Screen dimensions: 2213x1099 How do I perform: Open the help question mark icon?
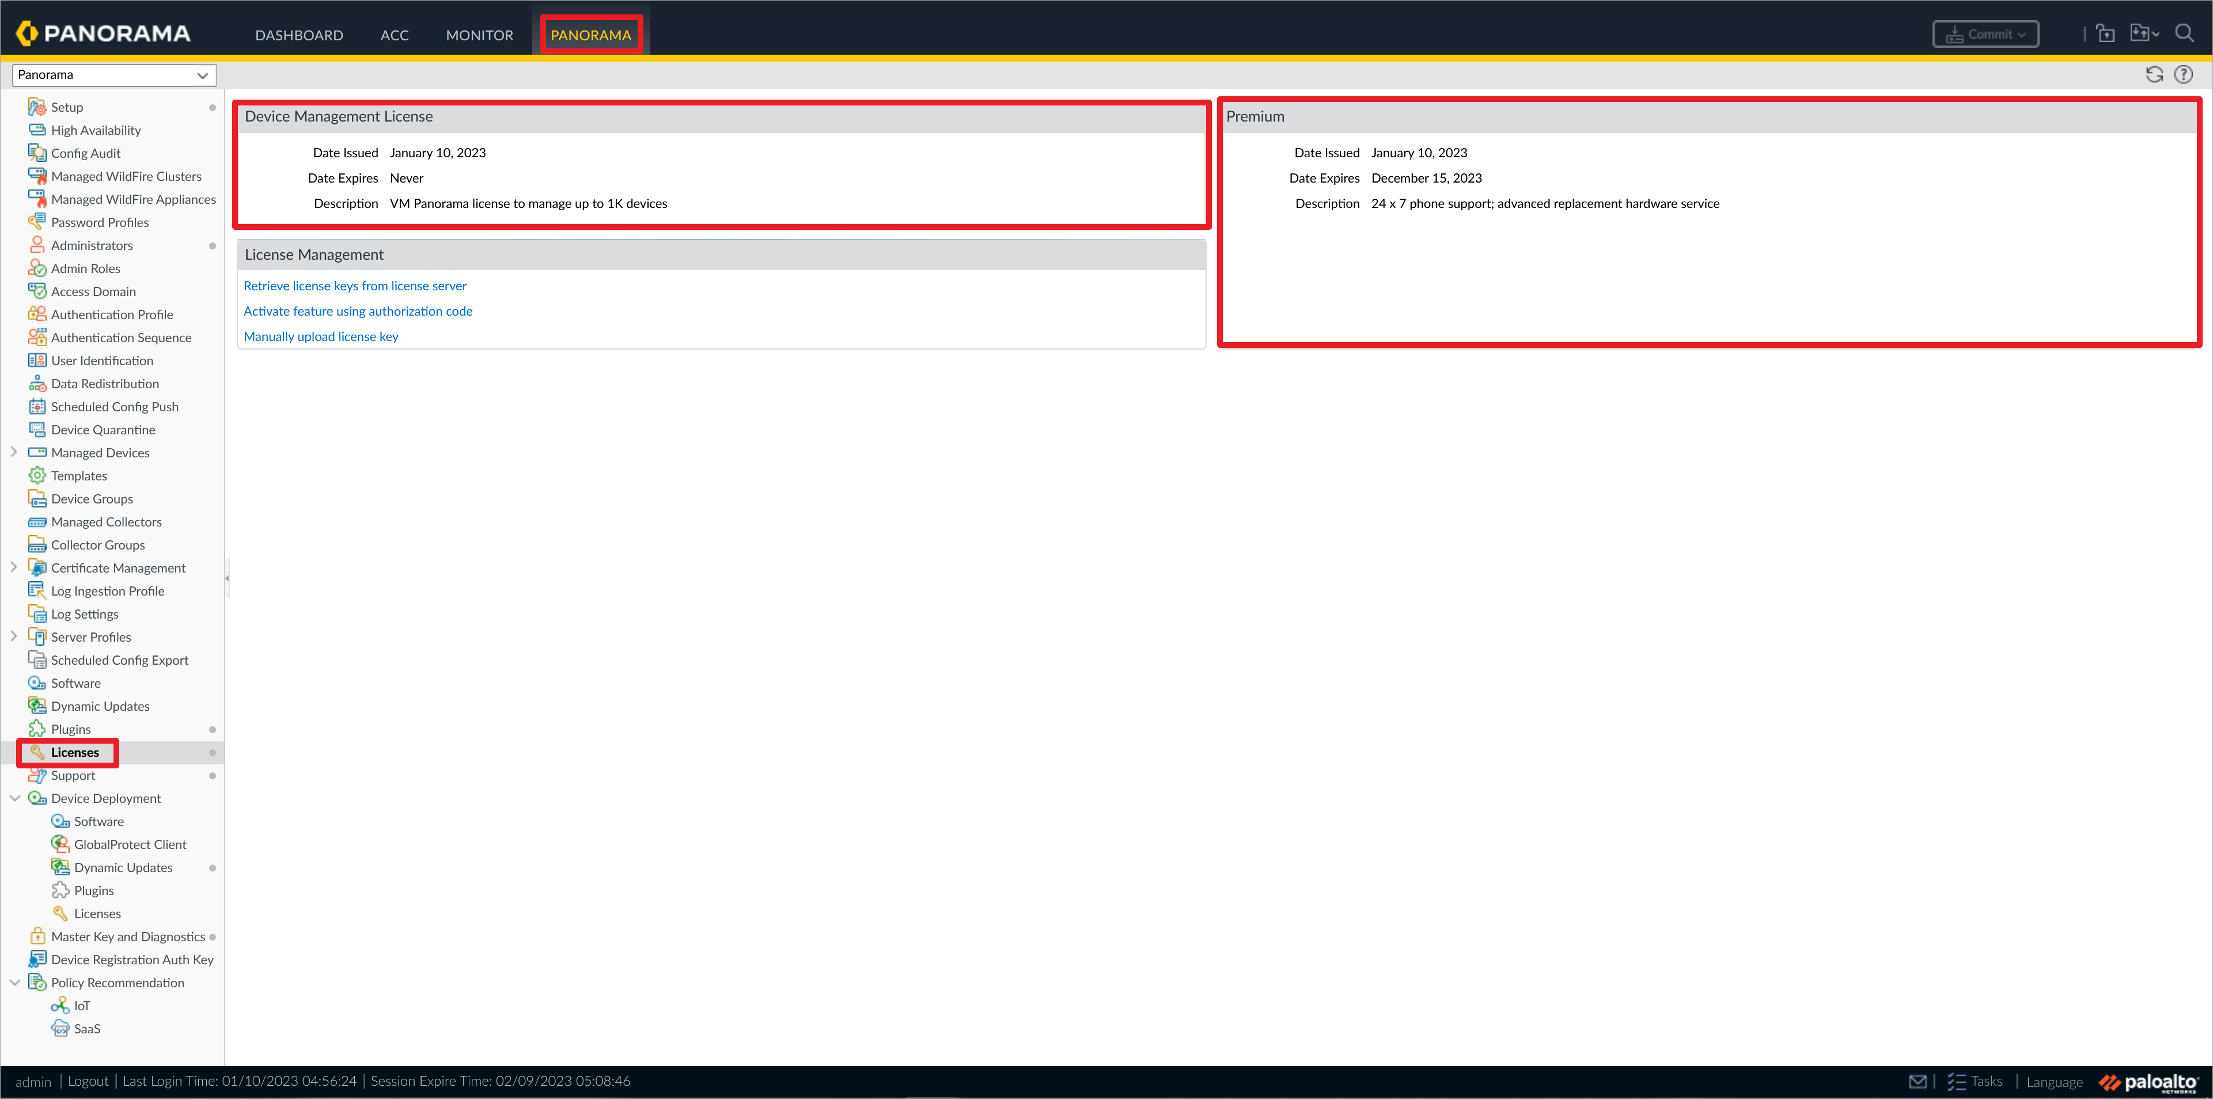pos(2183,75)
